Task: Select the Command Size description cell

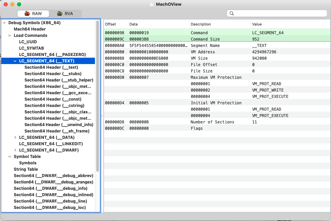Action: [205, 39]
